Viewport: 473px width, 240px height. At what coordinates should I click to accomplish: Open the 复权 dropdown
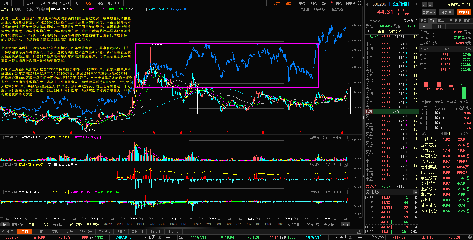(x=278, y=3)
